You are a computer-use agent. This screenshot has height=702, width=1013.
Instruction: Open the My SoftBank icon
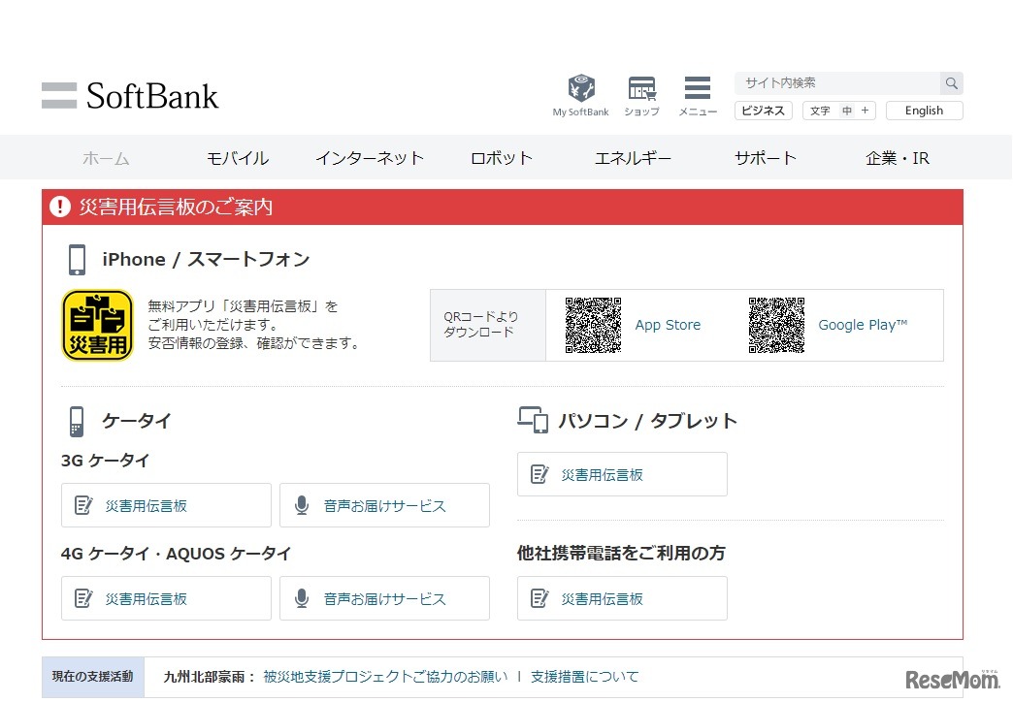(581, 95)
